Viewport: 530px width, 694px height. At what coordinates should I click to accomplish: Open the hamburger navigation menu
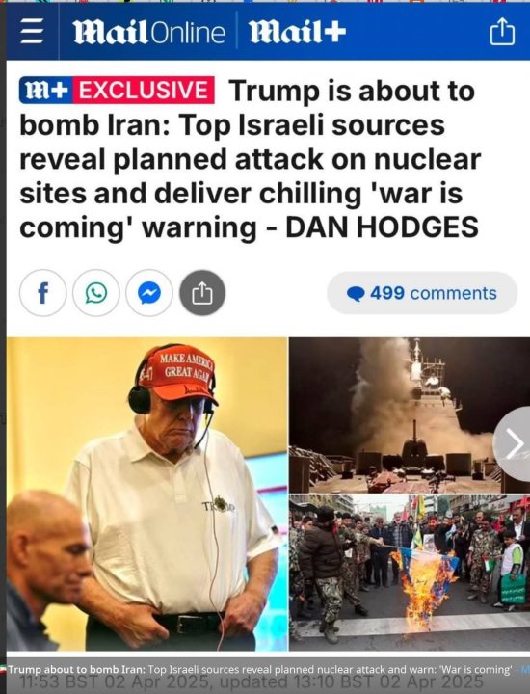(32, 33)
